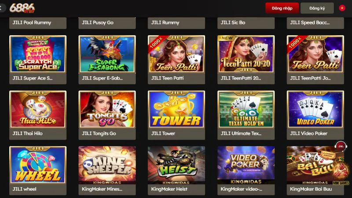The width and height of the screenshot is (352, 198).
Task: Open the 6886 win logo home link
Action: [x=22, y=8]
